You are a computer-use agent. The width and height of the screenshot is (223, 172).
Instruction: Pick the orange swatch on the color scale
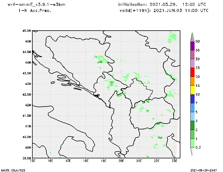coord(192,81)
